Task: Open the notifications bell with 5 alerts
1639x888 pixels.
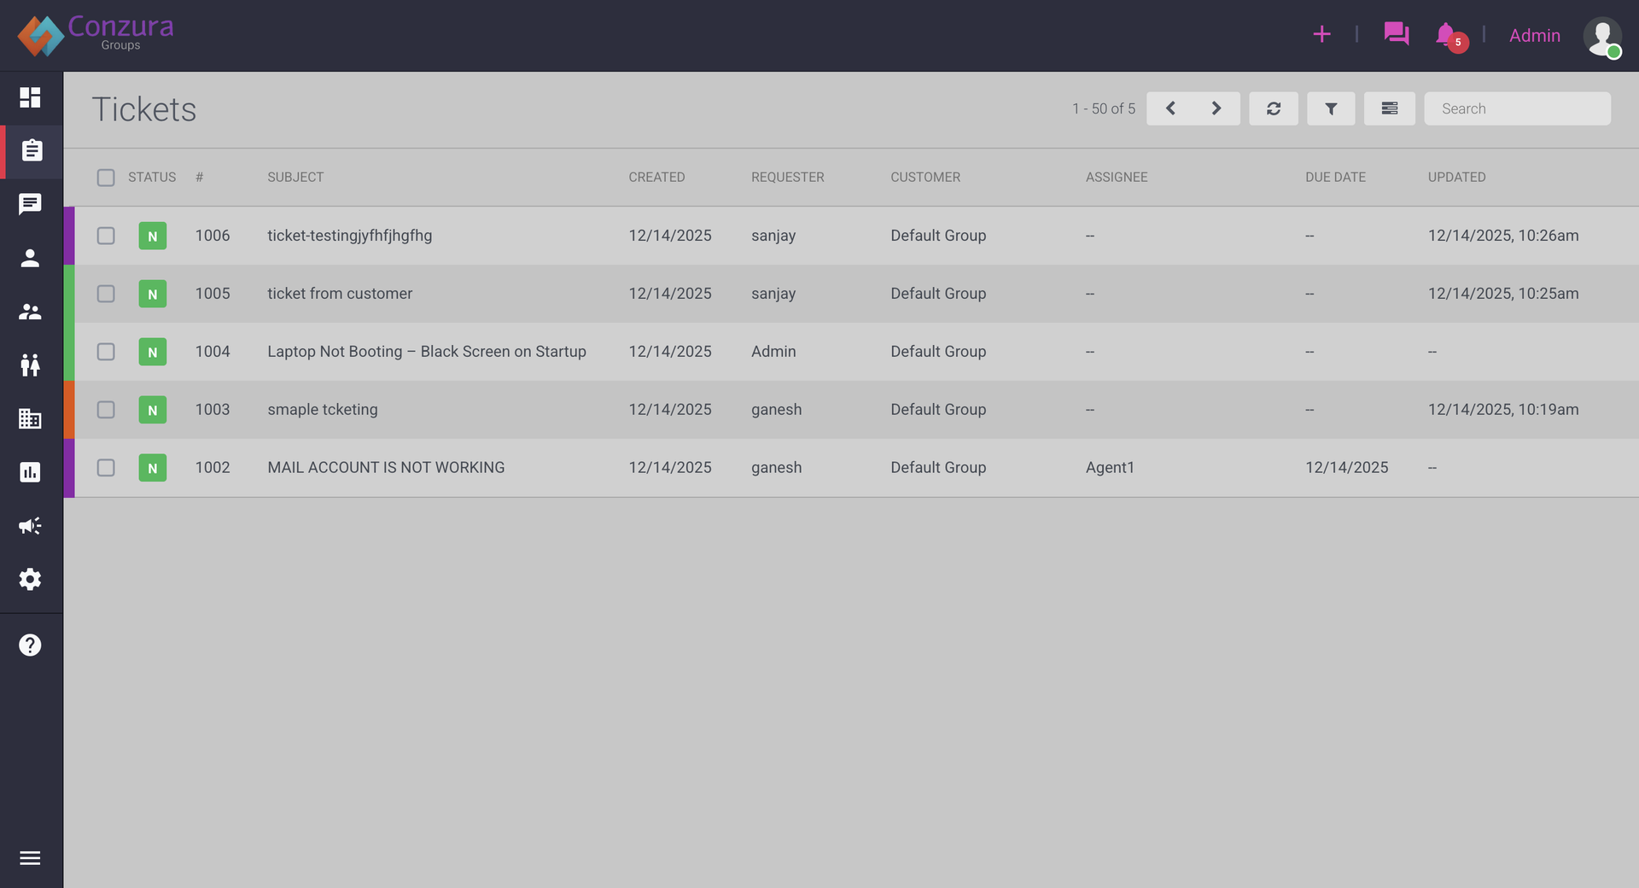Action: pyautogui.click(x=1445, y=35)
